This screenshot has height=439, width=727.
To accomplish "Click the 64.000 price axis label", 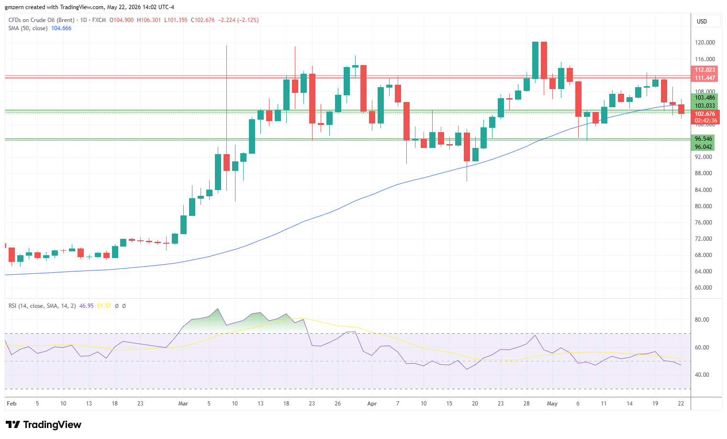I will 704,271.
